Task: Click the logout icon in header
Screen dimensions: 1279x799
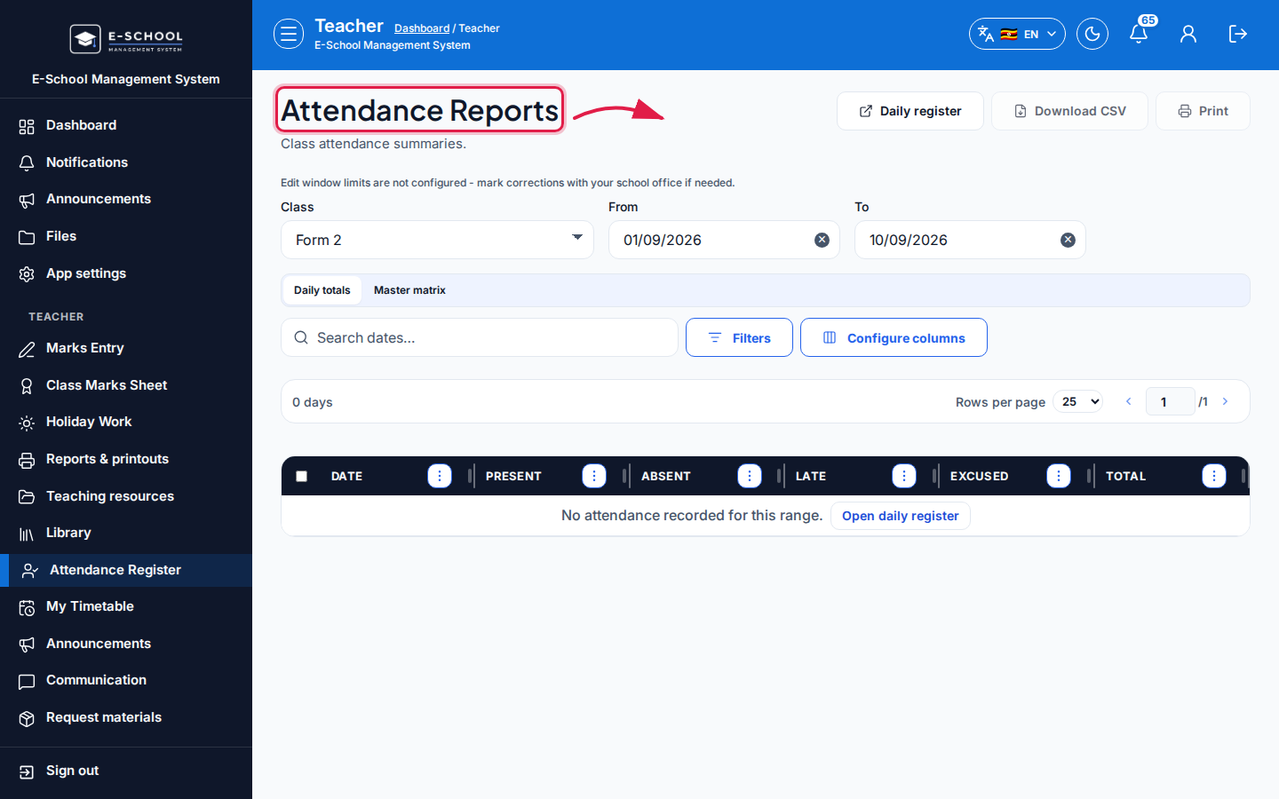Action: pyautogui.click(x=1238, y=34)
